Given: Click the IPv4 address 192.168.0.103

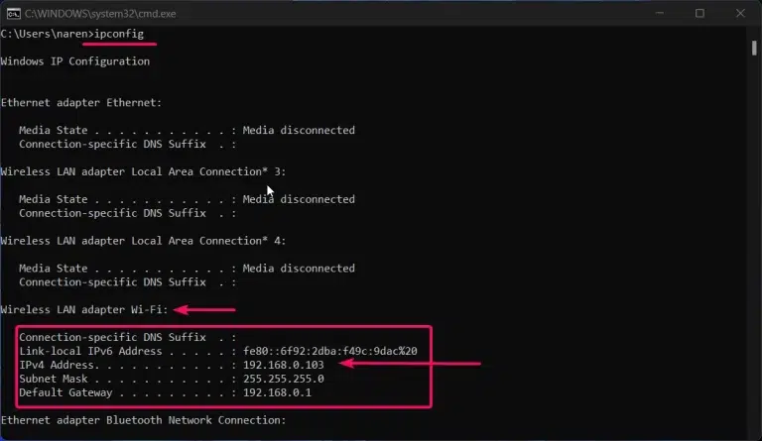Looking at the screenshot, I should click(284, 365).
